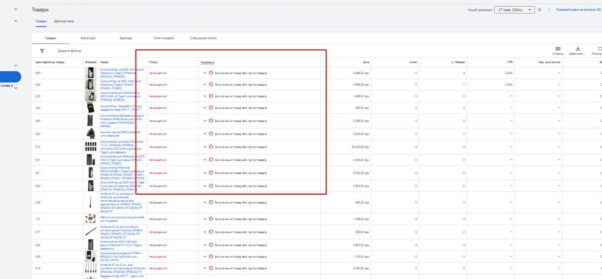This screenshot has height=279, width=602.
Task: Click thumbnail image of product 552 jacket
Action: (x=91, y=134)
